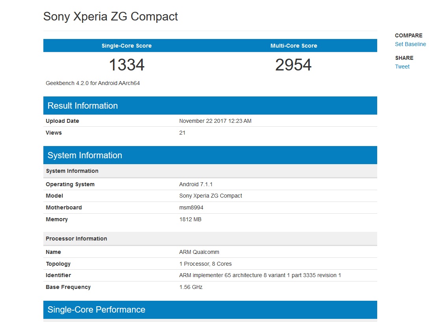This screenshot has height=322, width=430.
Task: Select the November 22 2017 upload date
Action: coord(215,121)
